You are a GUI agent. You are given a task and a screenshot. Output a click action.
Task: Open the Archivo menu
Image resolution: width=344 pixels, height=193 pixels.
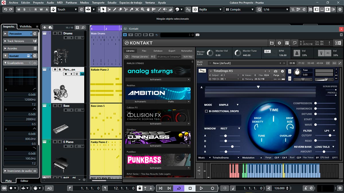click(x=13, y=3)
